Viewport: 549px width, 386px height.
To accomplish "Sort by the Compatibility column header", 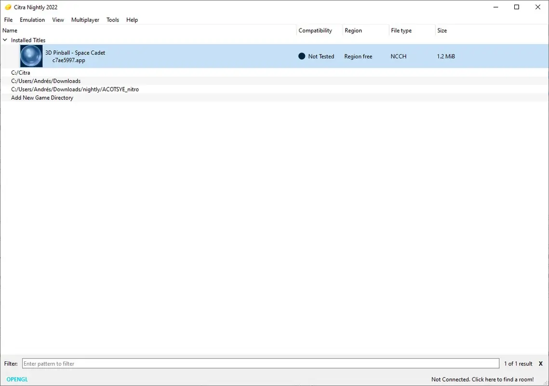I will coord(315,30).
